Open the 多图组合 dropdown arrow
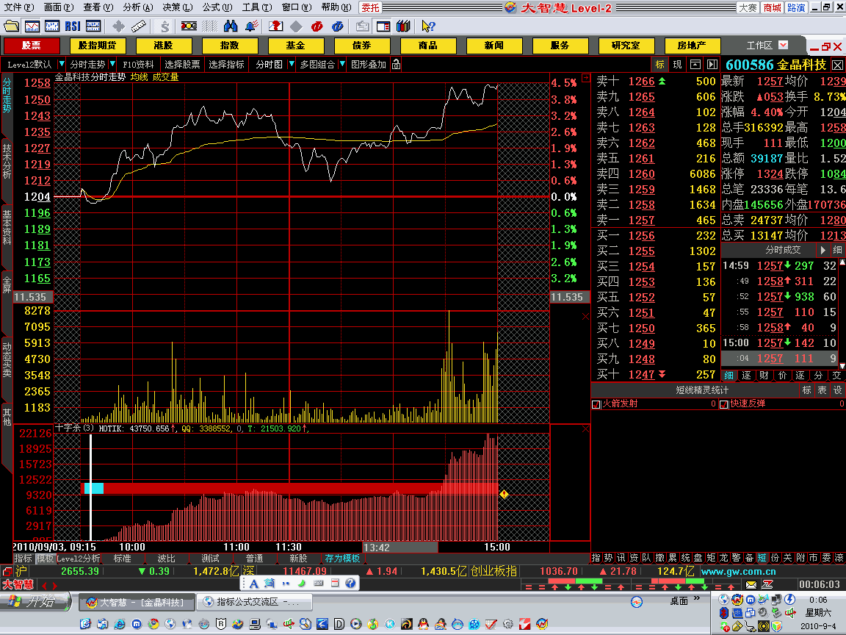The height and width of the screenshot is (635, 846). pyautogui.click(x=342, y=64)
